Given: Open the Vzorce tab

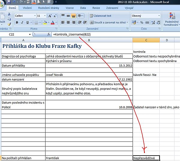Looking at the screenshot, I should click(x=70, y=8).
